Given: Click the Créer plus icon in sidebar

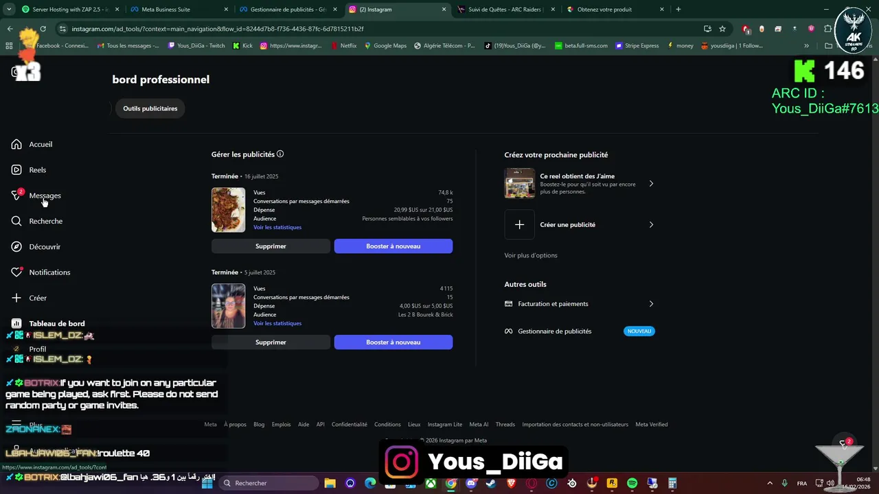Looking at the screenshot, I should 16,298.
